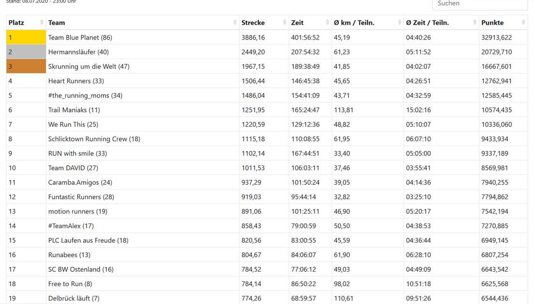Click the Team column header label
The image size is (535, 304).
pos(56,23)
